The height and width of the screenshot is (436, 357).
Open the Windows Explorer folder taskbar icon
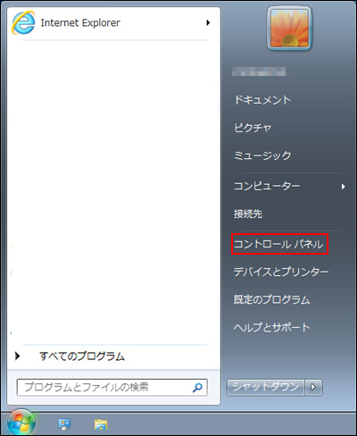coord(101,424)
